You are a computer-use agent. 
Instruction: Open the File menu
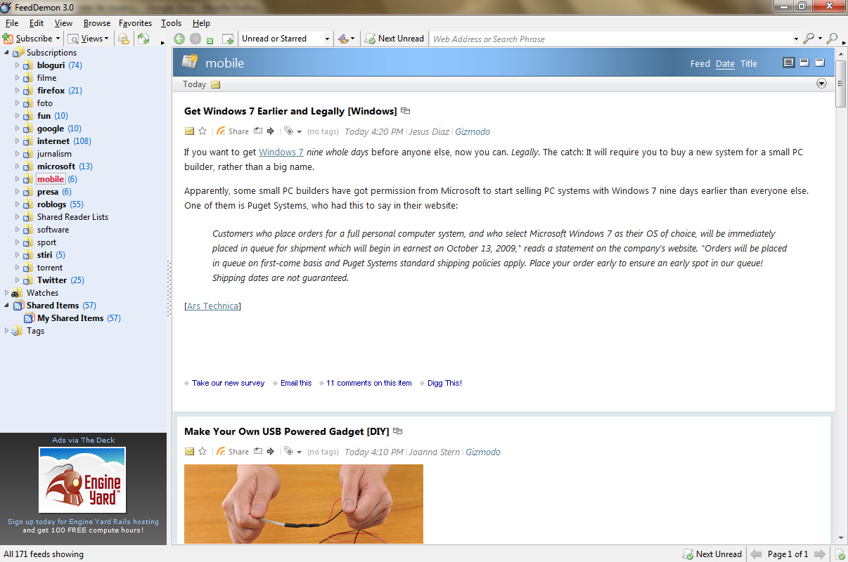click(x=12, y=23)
